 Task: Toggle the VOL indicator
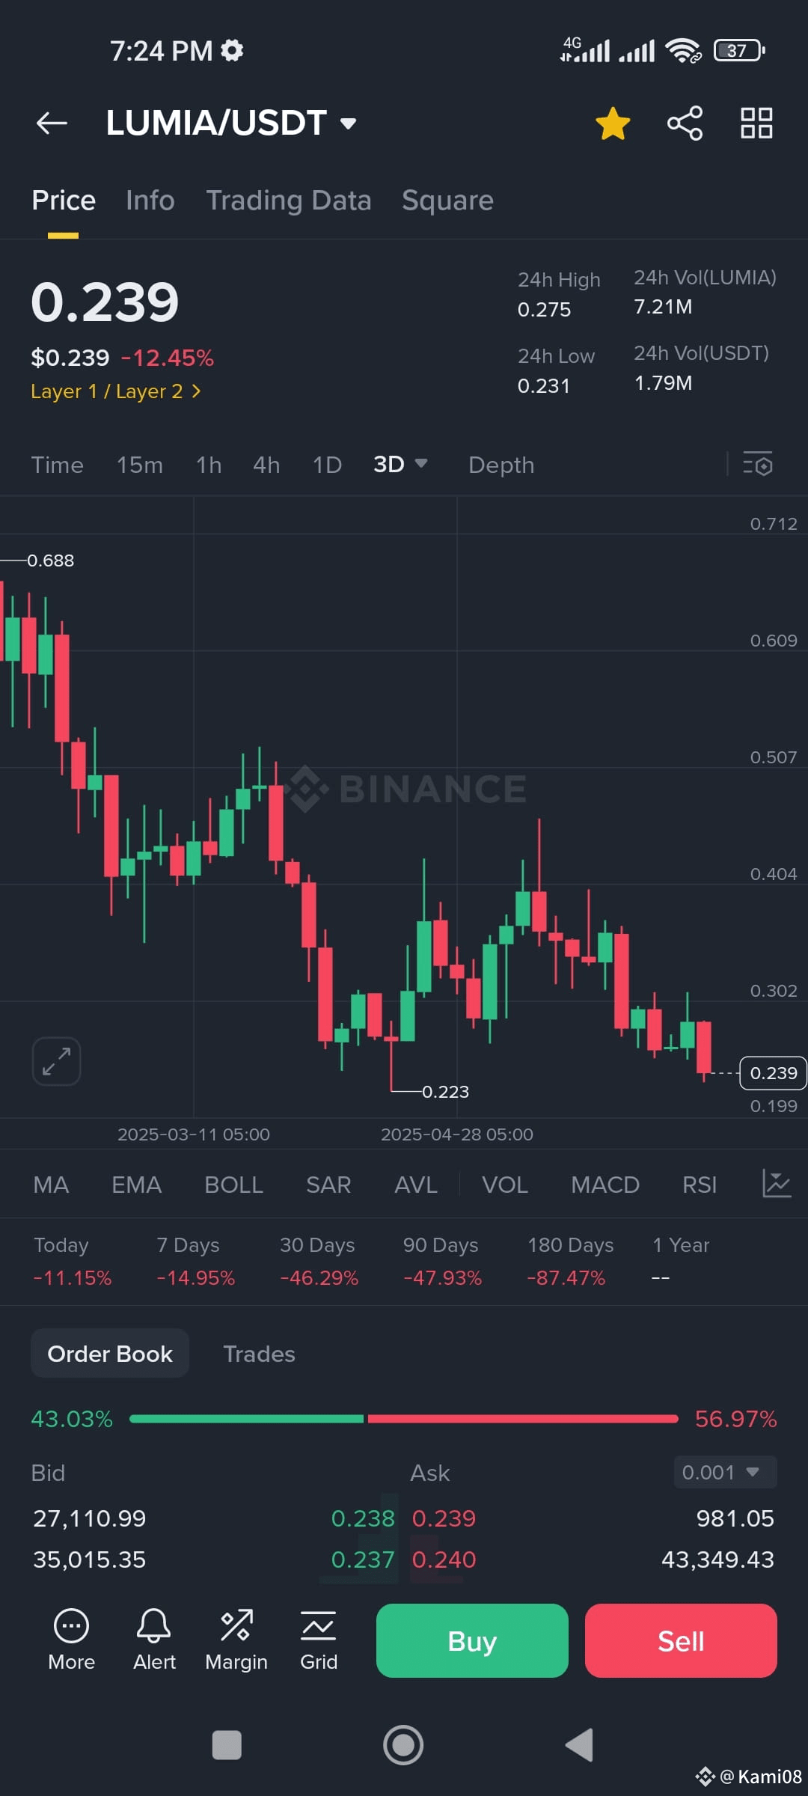click(x=505, y=1185)
